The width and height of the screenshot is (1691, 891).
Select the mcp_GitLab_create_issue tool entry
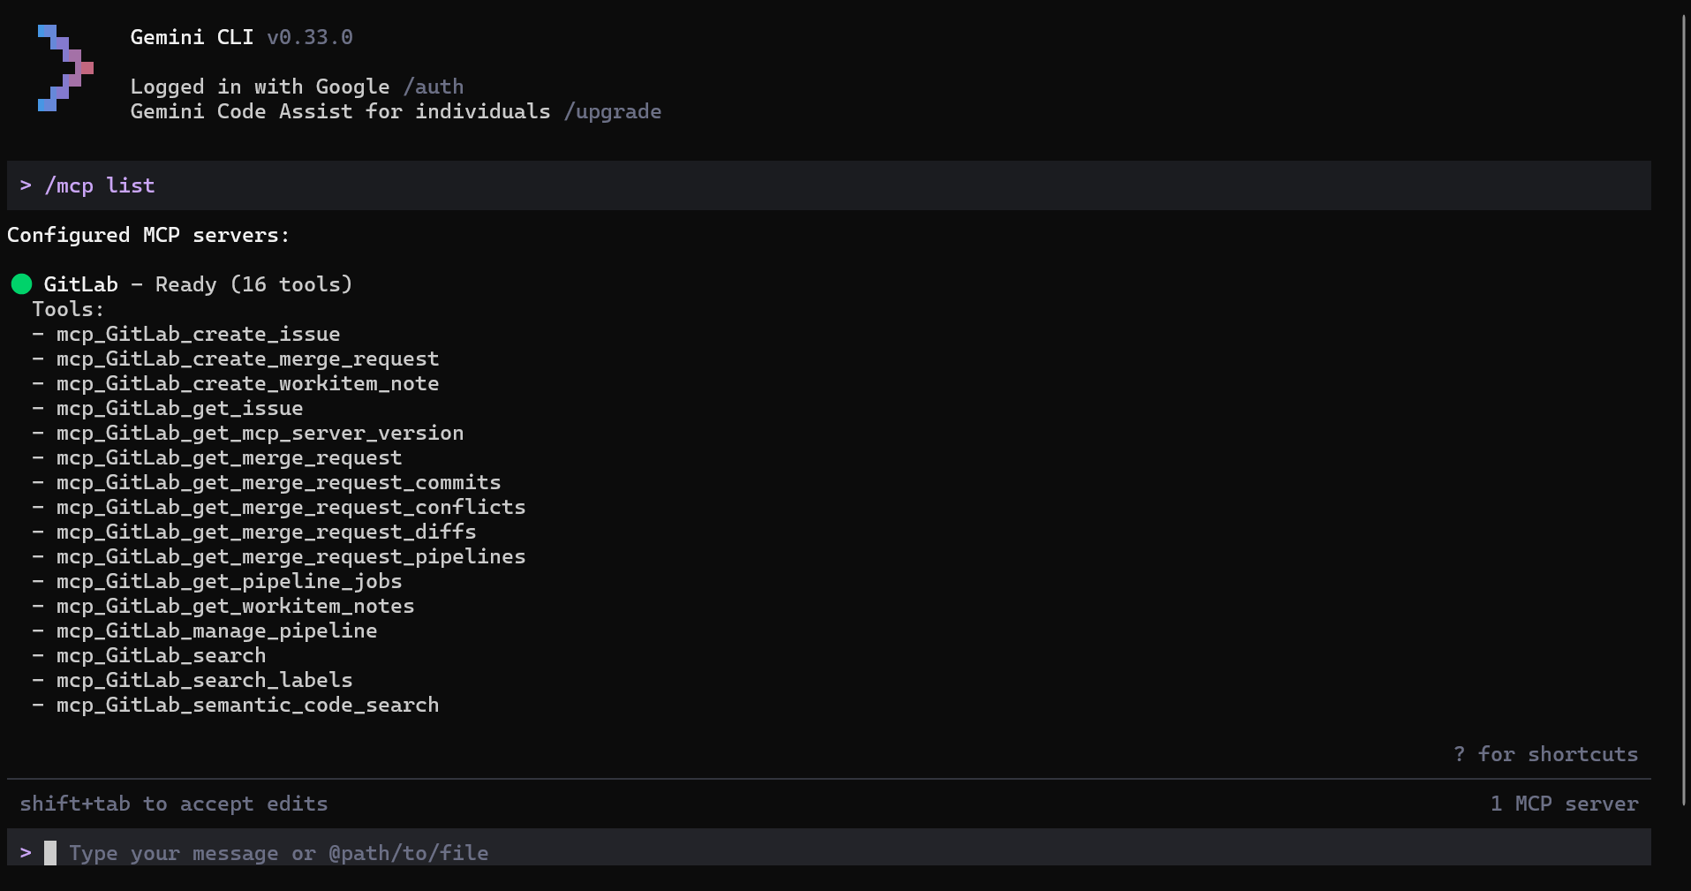click(x=198, y=334)
